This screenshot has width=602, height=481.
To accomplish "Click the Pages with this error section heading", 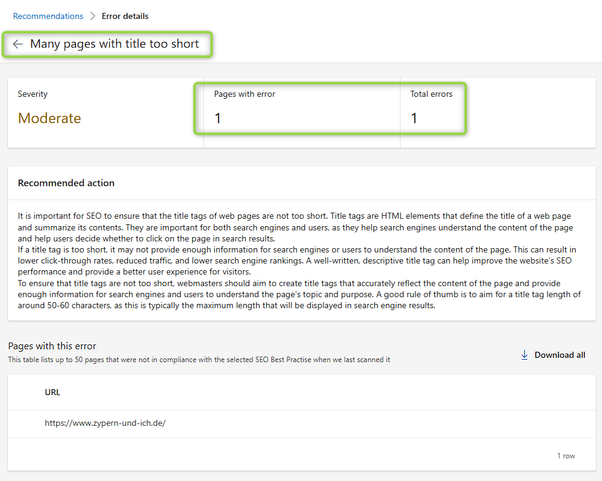I will (x=52, y=346).
